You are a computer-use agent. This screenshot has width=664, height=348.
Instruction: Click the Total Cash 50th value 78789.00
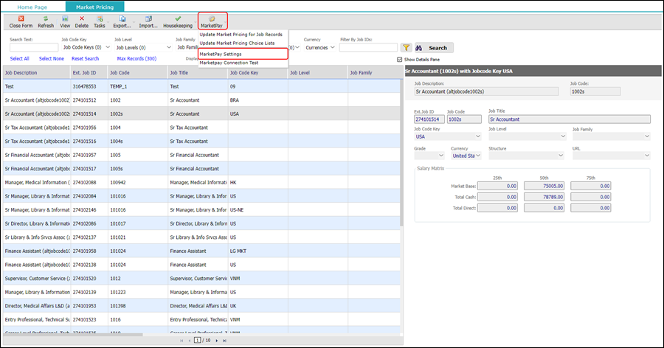coord(544,197)
